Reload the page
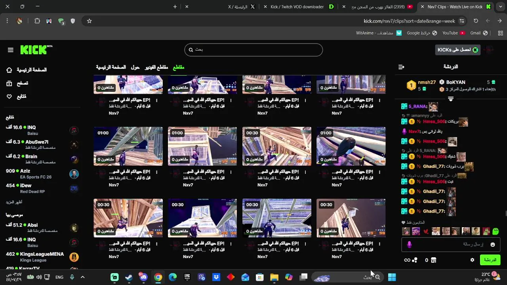The image size is (507, 285). 476,21
